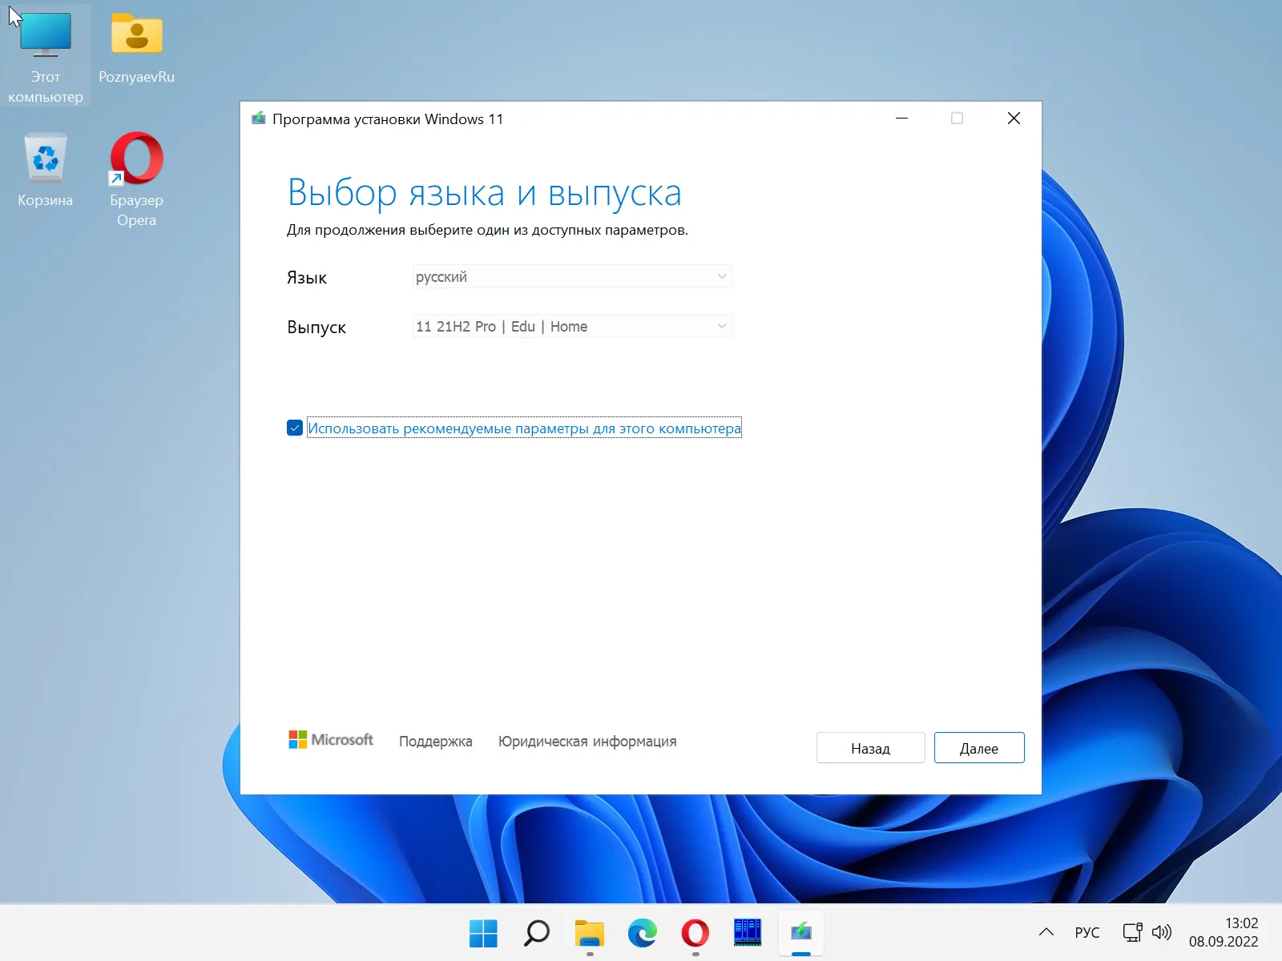Select Windows 11 setup taskbar icon
Image resolution: width=1282 pixels, height=961 pixels.
tap(800, 933)
